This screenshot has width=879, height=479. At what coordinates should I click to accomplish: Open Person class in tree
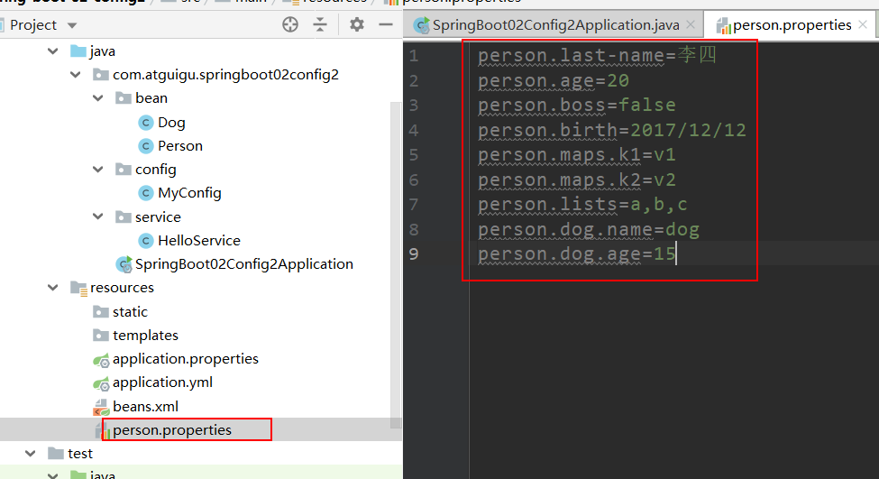click(180, 146)
